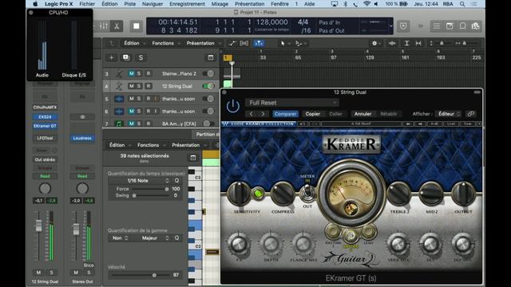Image resolution: width=511 pixels, height=287 pixels.
Task: Solo the 12 String Dual track
Action: [x=139, y=86]
